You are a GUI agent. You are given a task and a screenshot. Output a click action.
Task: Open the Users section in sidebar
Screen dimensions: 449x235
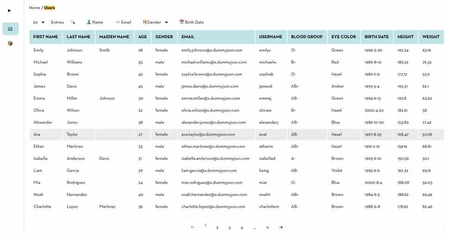coord(10,29)
